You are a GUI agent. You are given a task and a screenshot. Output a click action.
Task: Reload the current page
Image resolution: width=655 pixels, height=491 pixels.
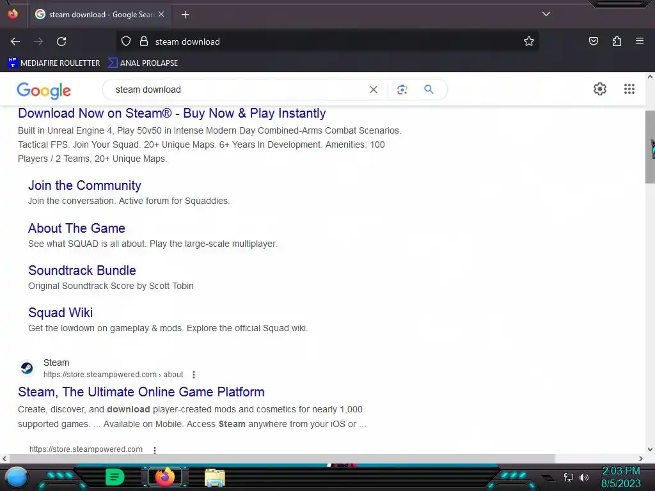[x=61, y=42]
